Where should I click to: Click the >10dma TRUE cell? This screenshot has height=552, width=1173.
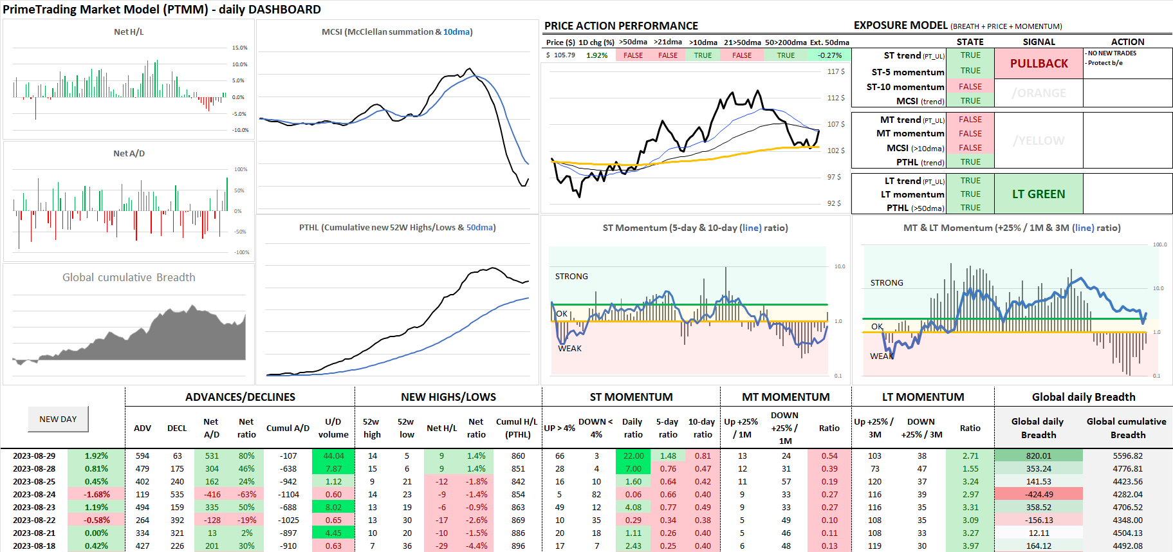[x=703, y=55]
